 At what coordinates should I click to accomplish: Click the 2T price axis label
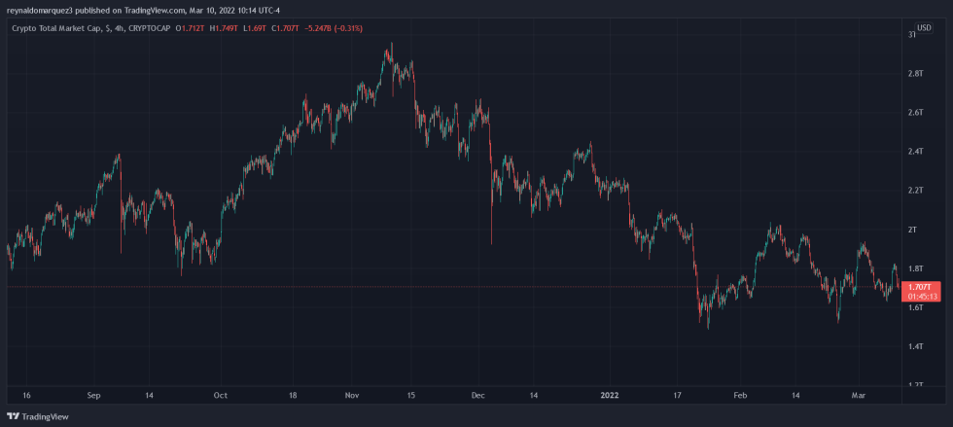pos(912,230)
